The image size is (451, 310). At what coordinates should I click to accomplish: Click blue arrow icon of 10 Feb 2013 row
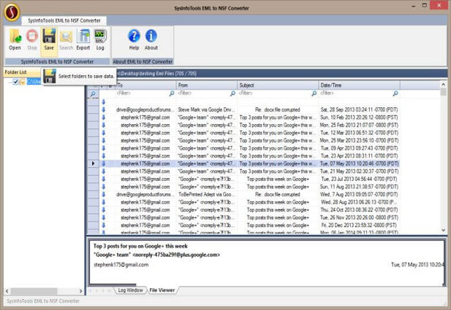(x=104, y=117)
